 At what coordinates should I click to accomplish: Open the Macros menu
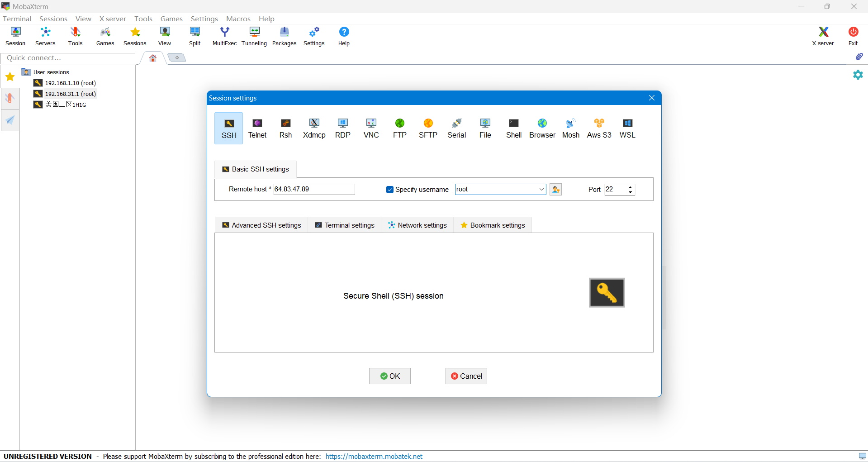[238, 19]
